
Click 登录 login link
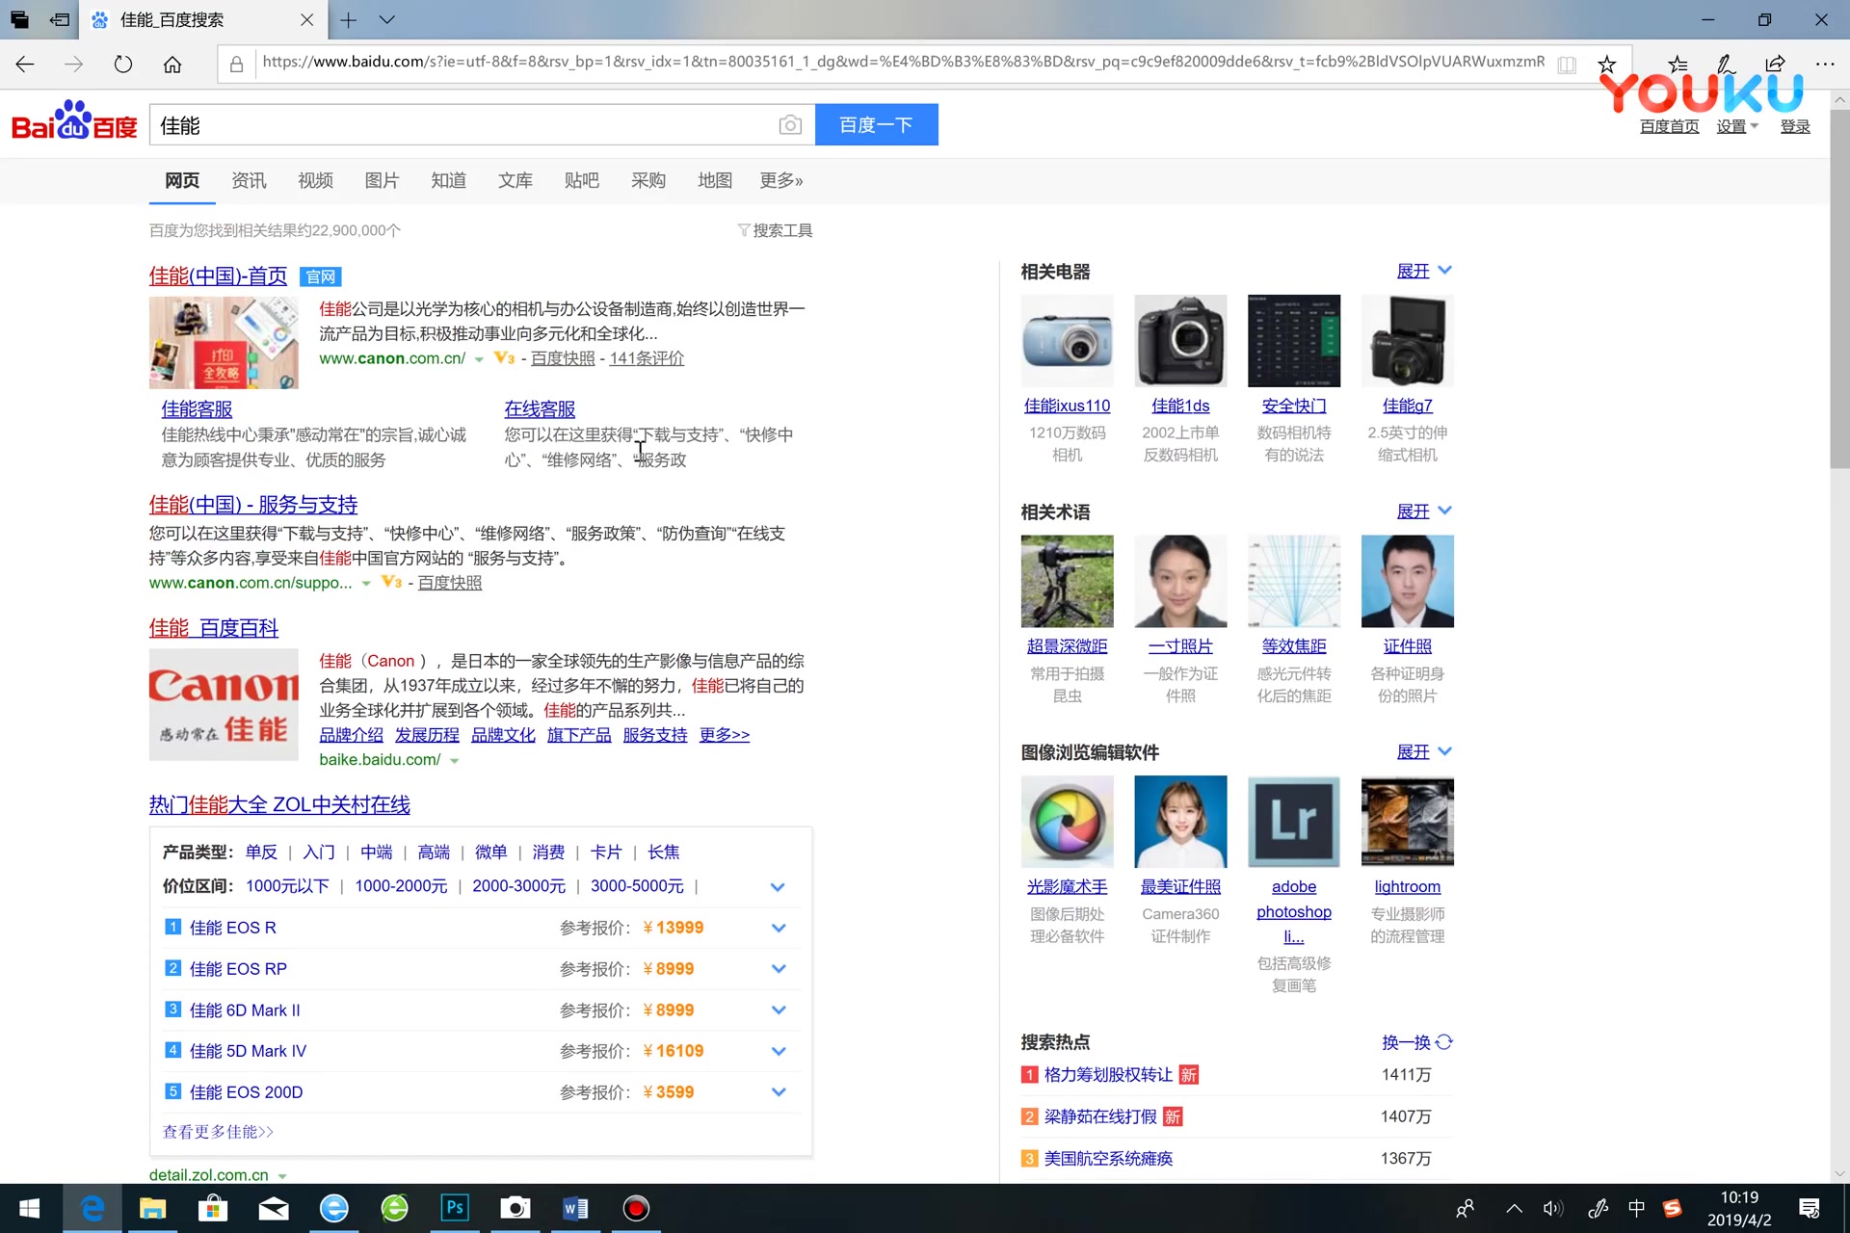(1795, 126)
